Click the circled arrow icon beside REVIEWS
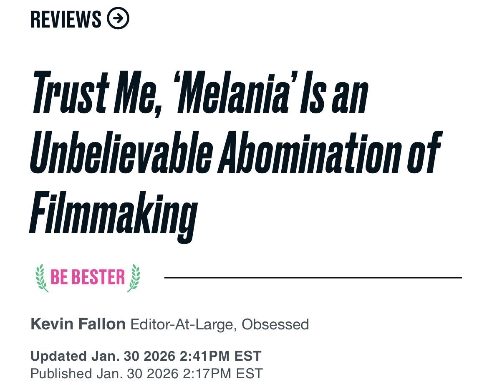492x387 pixels. (x=118, y=19)
